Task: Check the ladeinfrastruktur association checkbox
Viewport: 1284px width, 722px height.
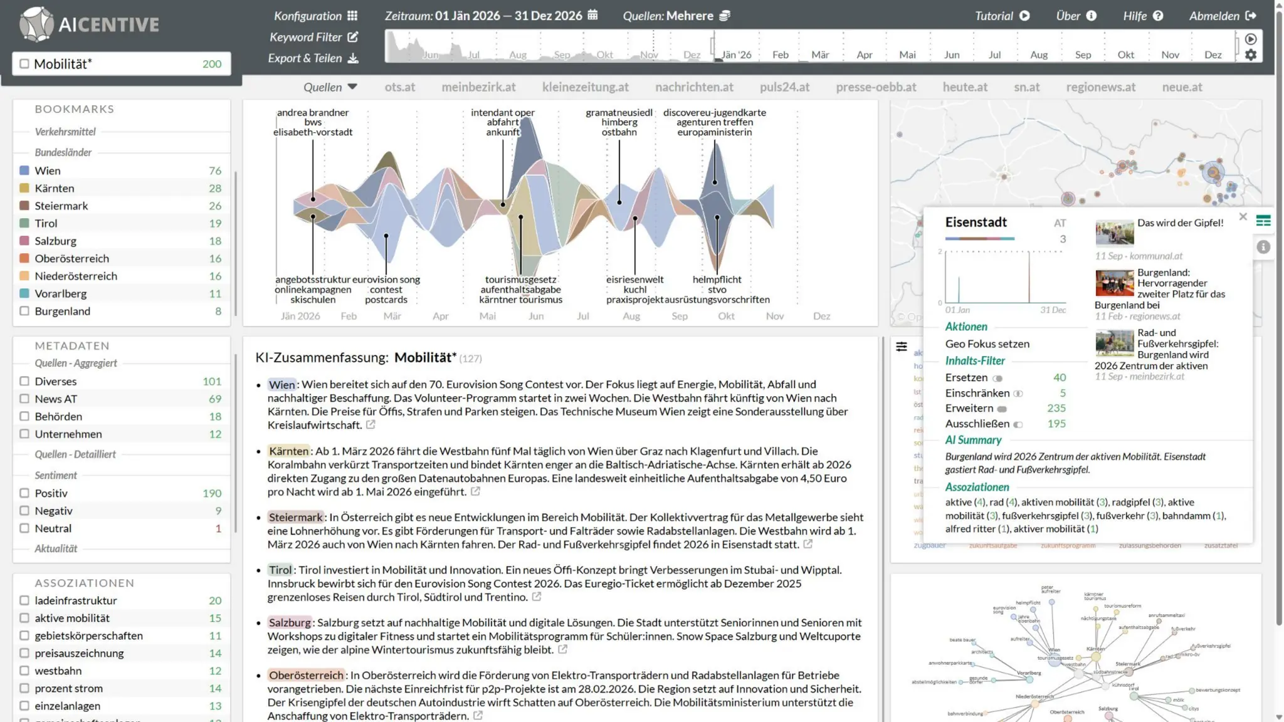Action: pyautogui.click(x=24, y=600)
